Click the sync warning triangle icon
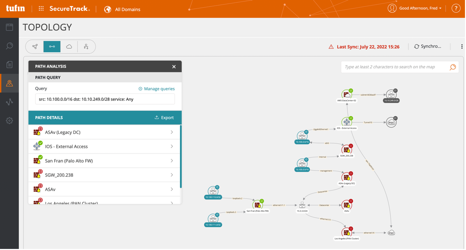 (x=331, y=47)
